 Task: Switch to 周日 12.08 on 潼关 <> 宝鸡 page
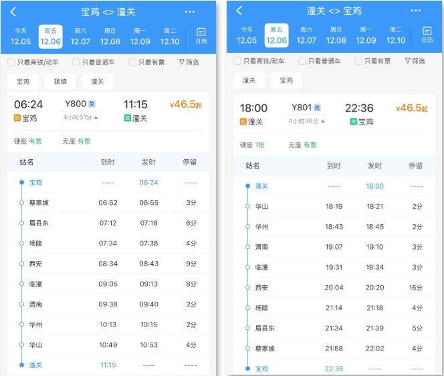click(x=336, y=35)
